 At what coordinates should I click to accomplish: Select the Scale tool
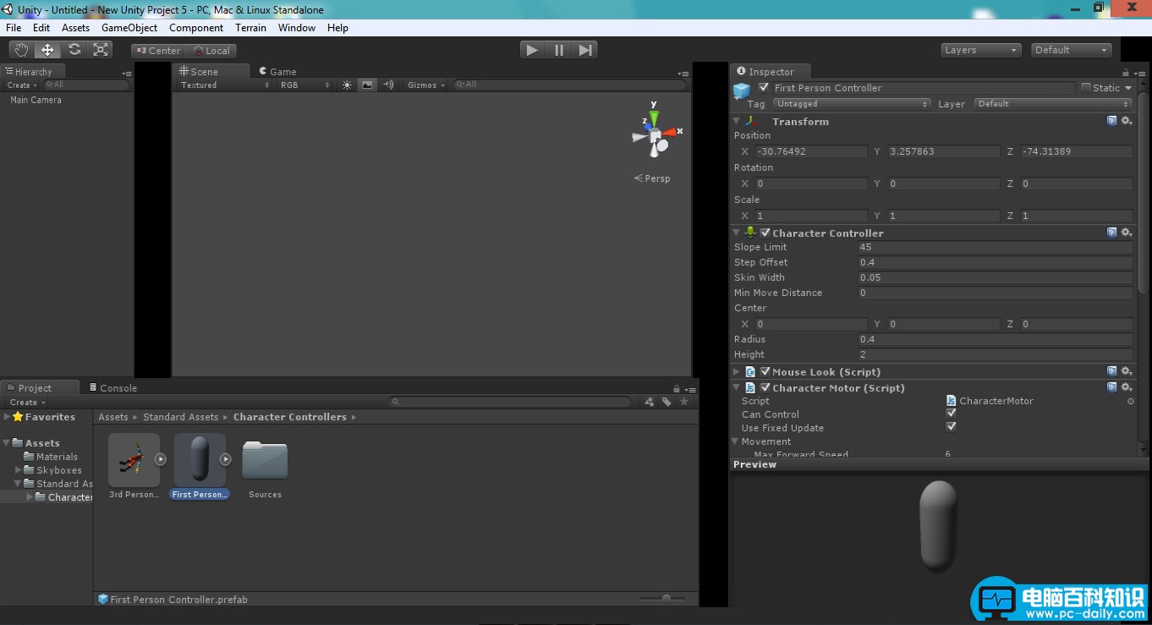pyautogui.click(x=101, y=50)
